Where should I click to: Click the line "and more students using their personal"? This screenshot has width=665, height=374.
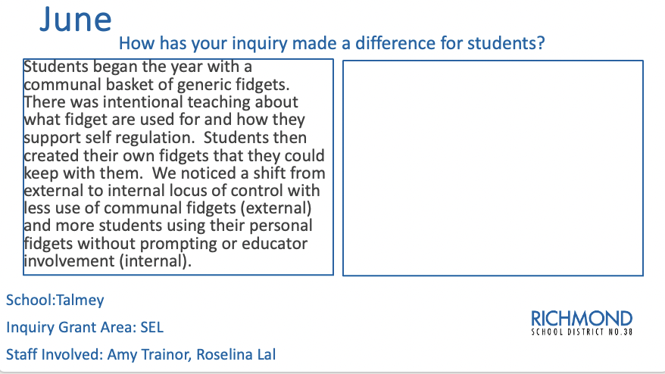coord(168,226)
